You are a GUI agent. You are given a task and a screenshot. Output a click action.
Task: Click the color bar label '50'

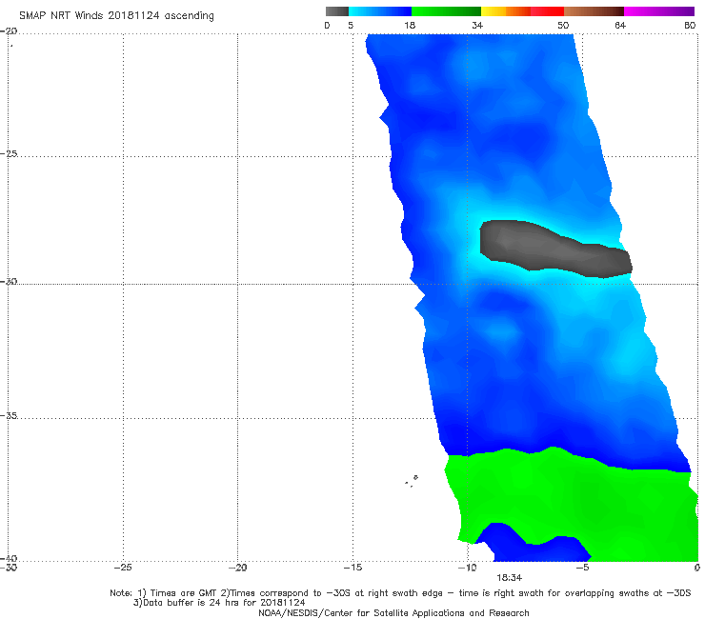(x=563, y=26)
